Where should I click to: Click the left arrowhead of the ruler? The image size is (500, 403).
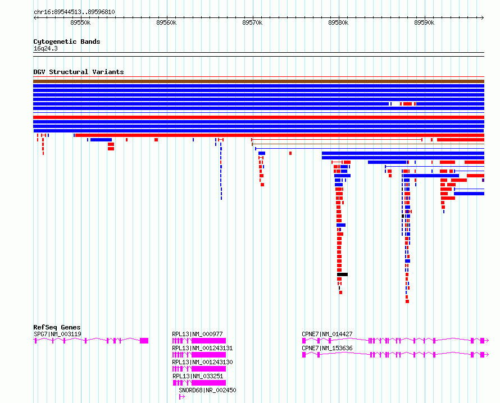pyautogui.click(x=35, y=17)
